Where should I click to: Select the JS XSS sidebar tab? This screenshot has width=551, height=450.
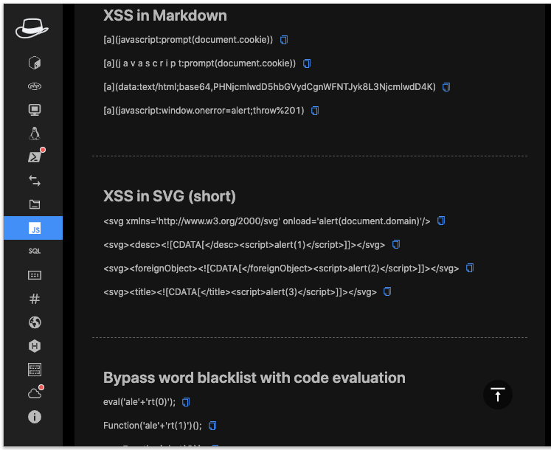(33, 228)
